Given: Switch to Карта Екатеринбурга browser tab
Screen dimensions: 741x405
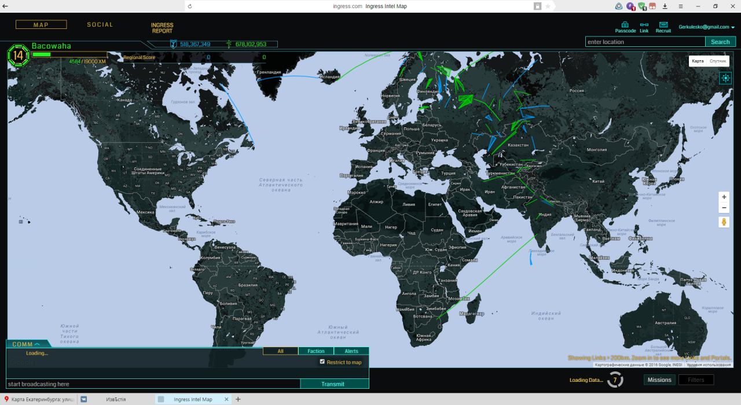Looking at the screenshot, I should point(38,399).
